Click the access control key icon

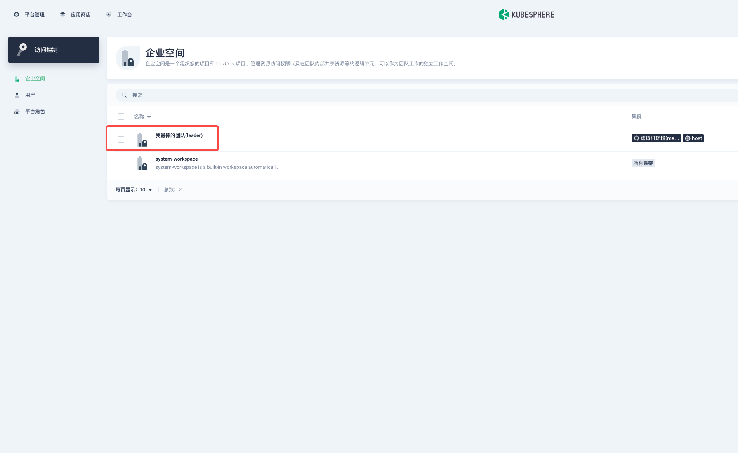pos(22,49)
